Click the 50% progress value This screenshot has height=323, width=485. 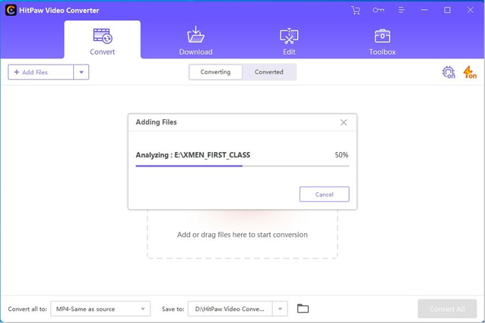tap(341, 155)
